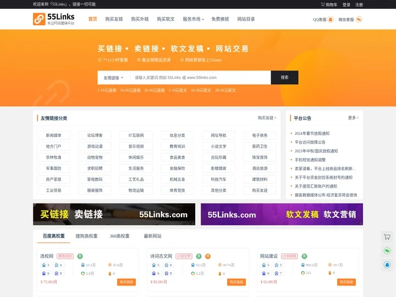This screenshot has width=396, height=297.
Task: Open the 免费换链 nav item
Action: coord(220,19)
